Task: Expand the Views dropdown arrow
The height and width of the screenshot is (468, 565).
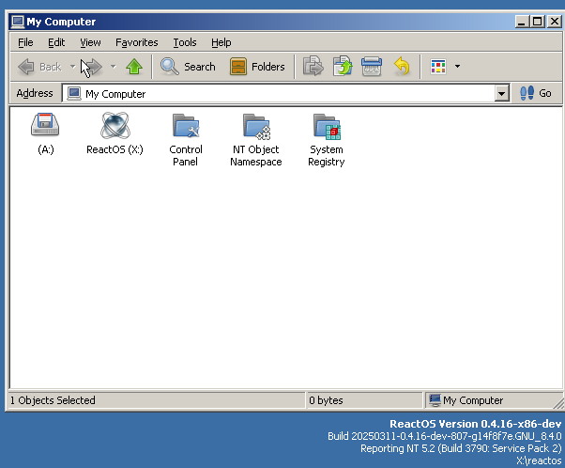Action: click(457, 67)
